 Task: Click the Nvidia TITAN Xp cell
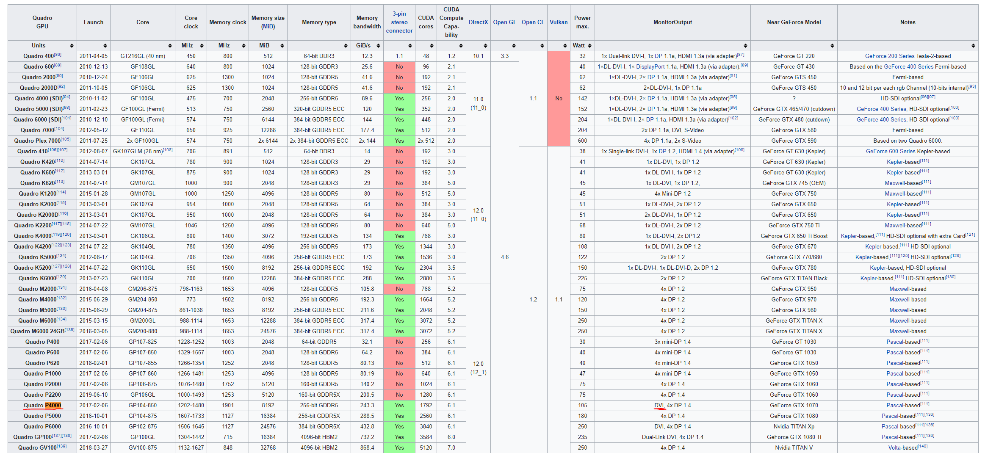(794, 427)
